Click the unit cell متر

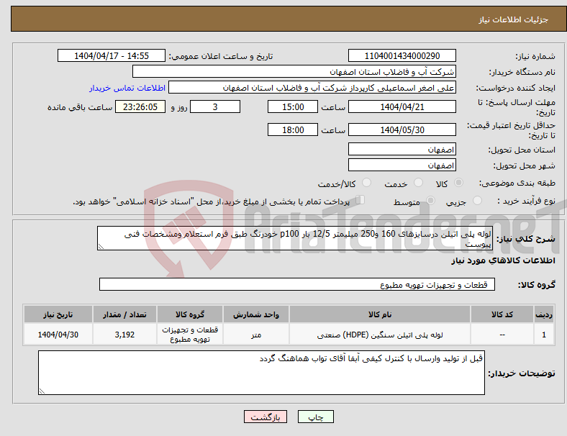[256, 335]
